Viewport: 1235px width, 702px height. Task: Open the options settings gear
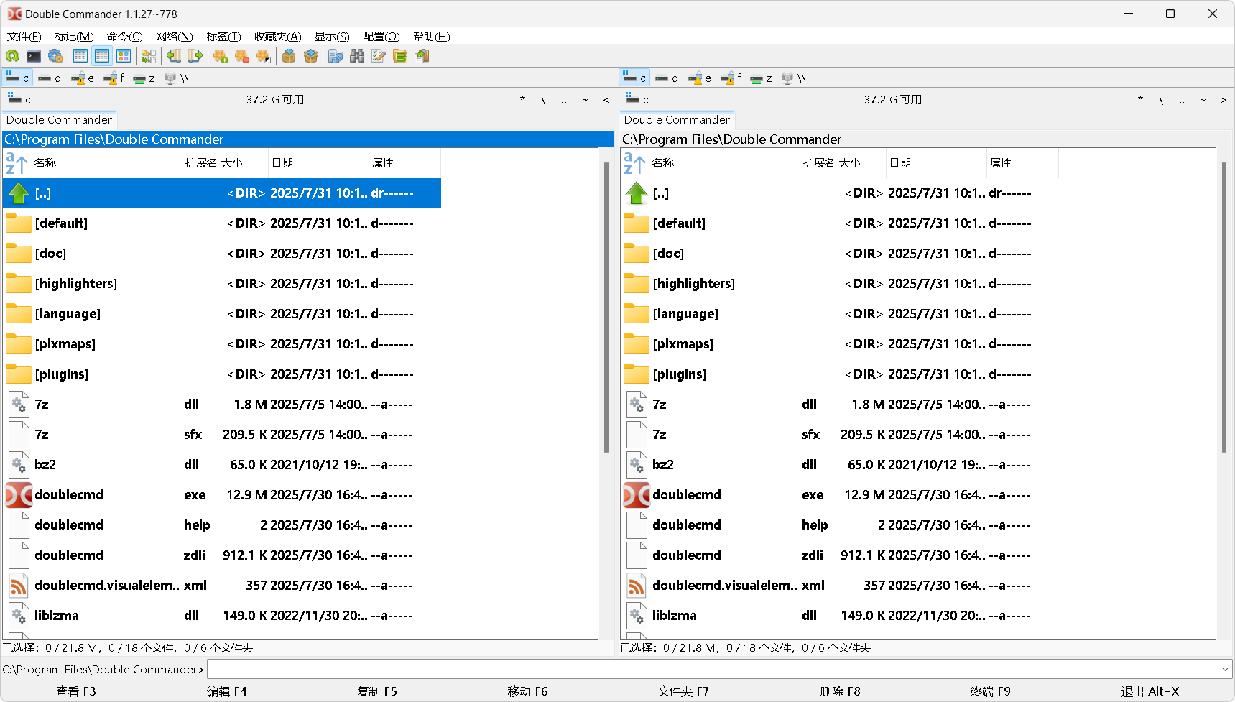(55, 55)
